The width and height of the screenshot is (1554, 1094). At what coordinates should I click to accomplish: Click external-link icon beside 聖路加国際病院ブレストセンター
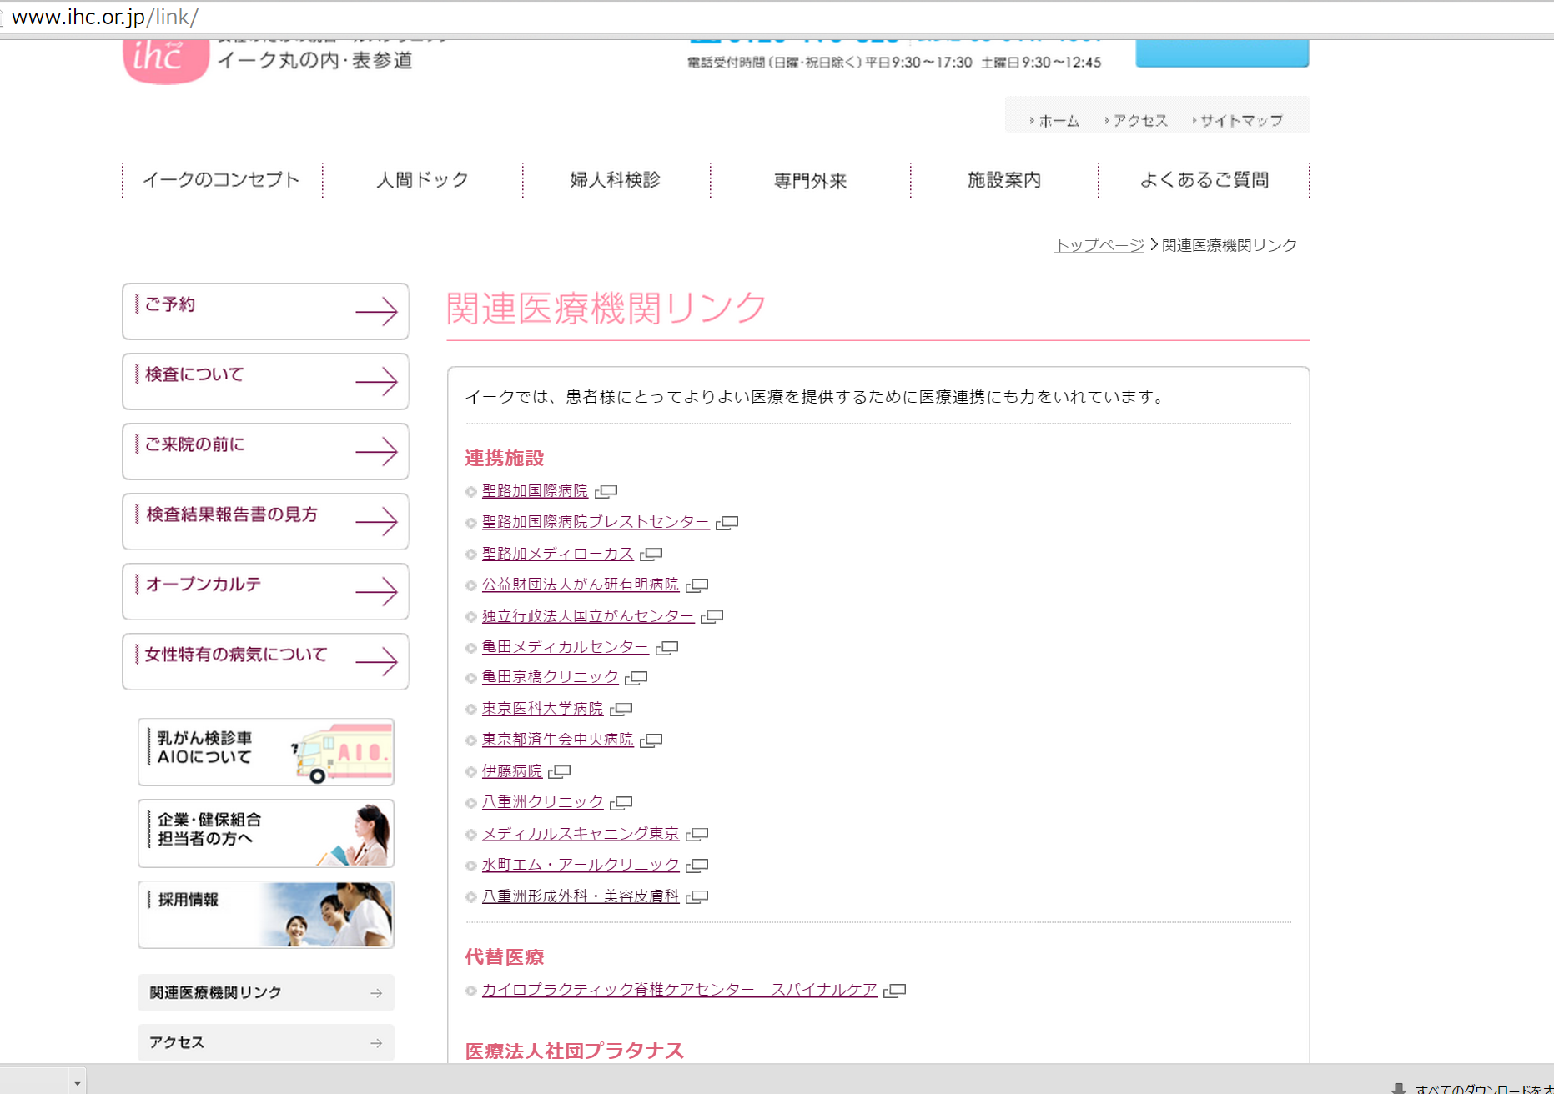point(727,523)
